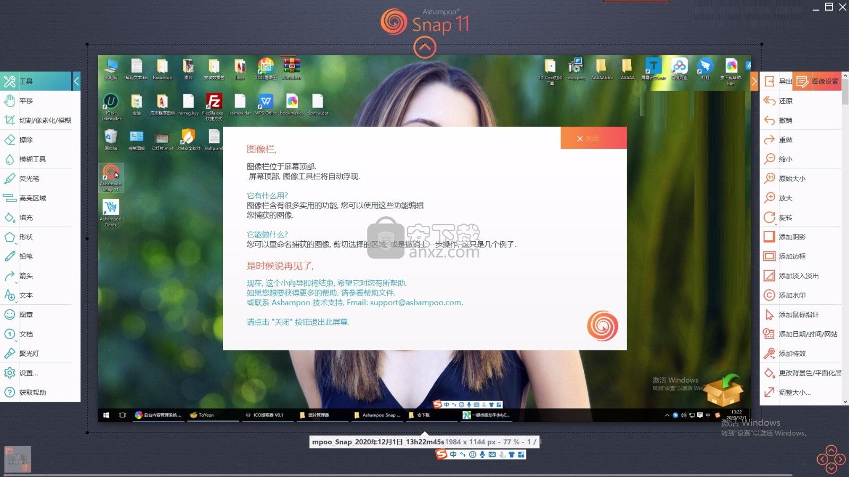The height and width of the screenshot is (477, 849).
Task: Click the navigation arrows widget
Action: click(831, 459)
